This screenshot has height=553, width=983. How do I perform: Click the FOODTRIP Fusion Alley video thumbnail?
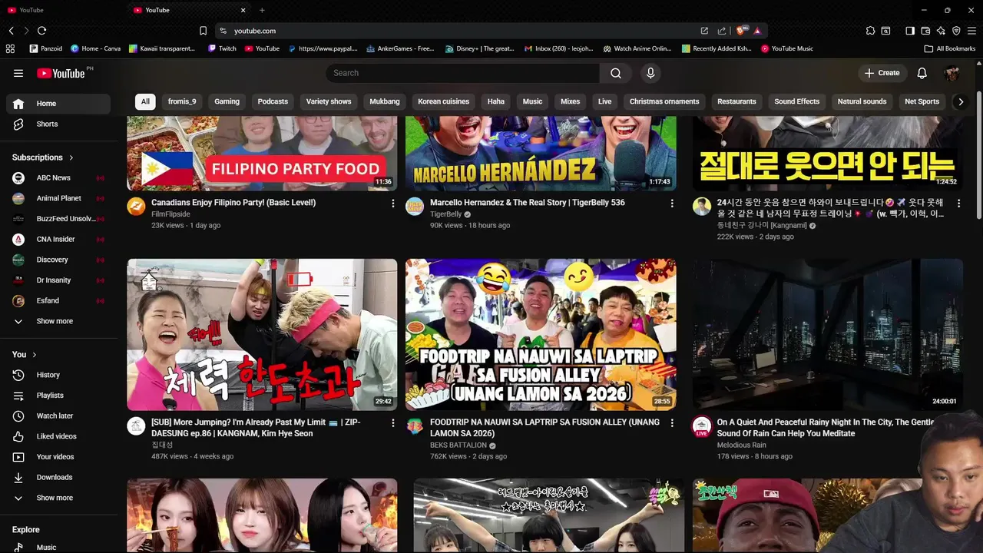[x=541, y=334]
